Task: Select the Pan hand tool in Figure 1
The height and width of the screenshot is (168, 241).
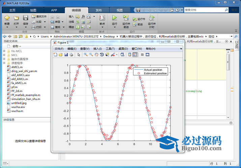Action: tap(96, 54)
